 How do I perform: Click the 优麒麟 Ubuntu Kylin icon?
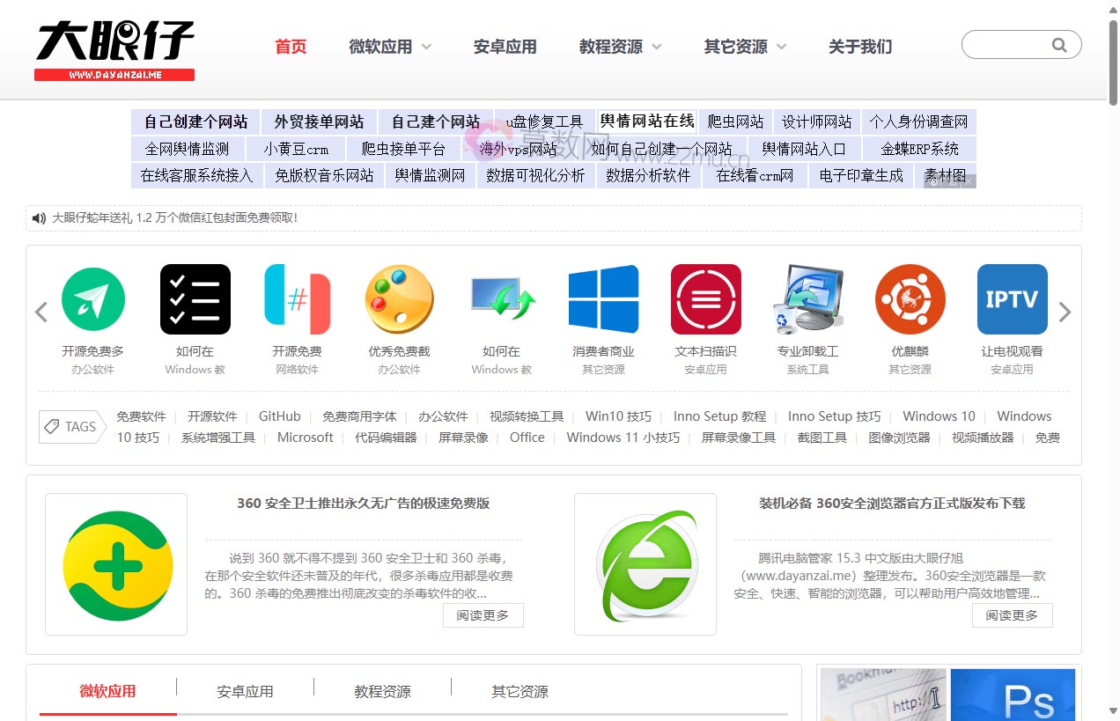pos(910,298)
